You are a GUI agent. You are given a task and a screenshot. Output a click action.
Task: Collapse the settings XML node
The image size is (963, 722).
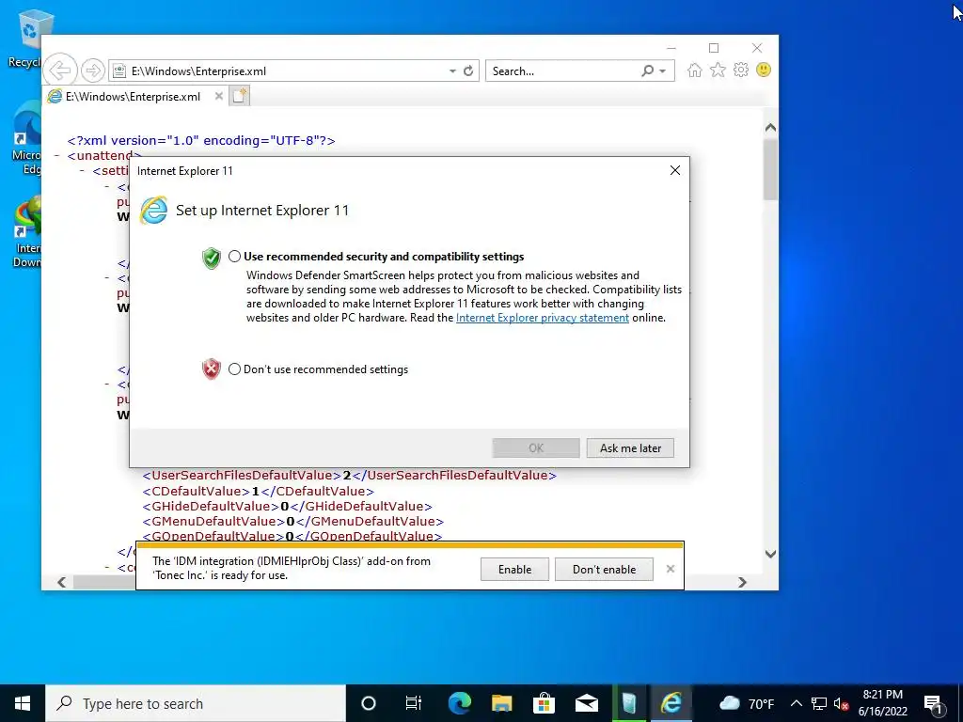[82, 170]
